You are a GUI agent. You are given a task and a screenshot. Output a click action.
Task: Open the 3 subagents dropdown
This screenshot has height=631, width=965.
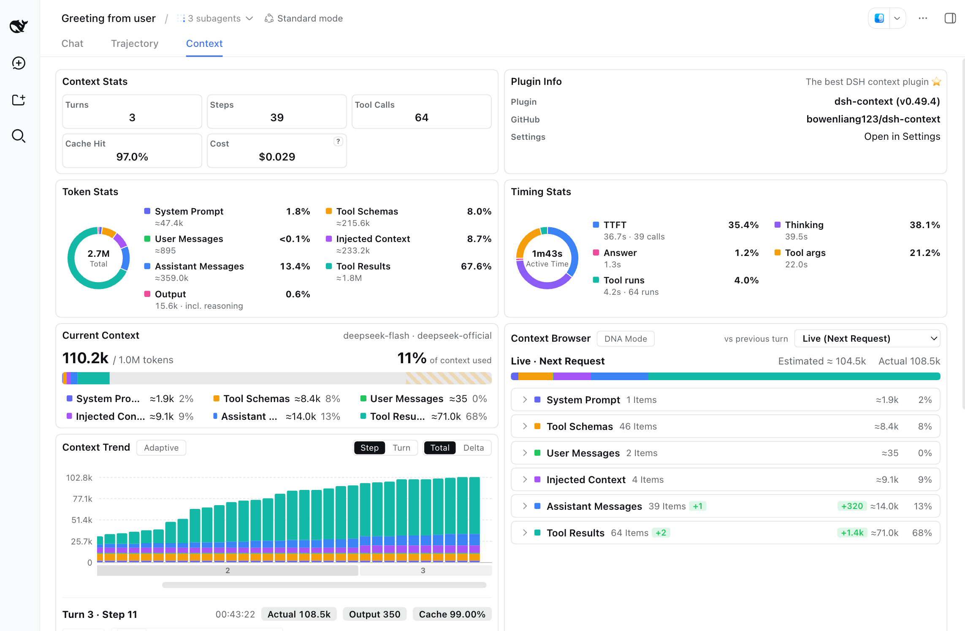[x=215, y=18]
